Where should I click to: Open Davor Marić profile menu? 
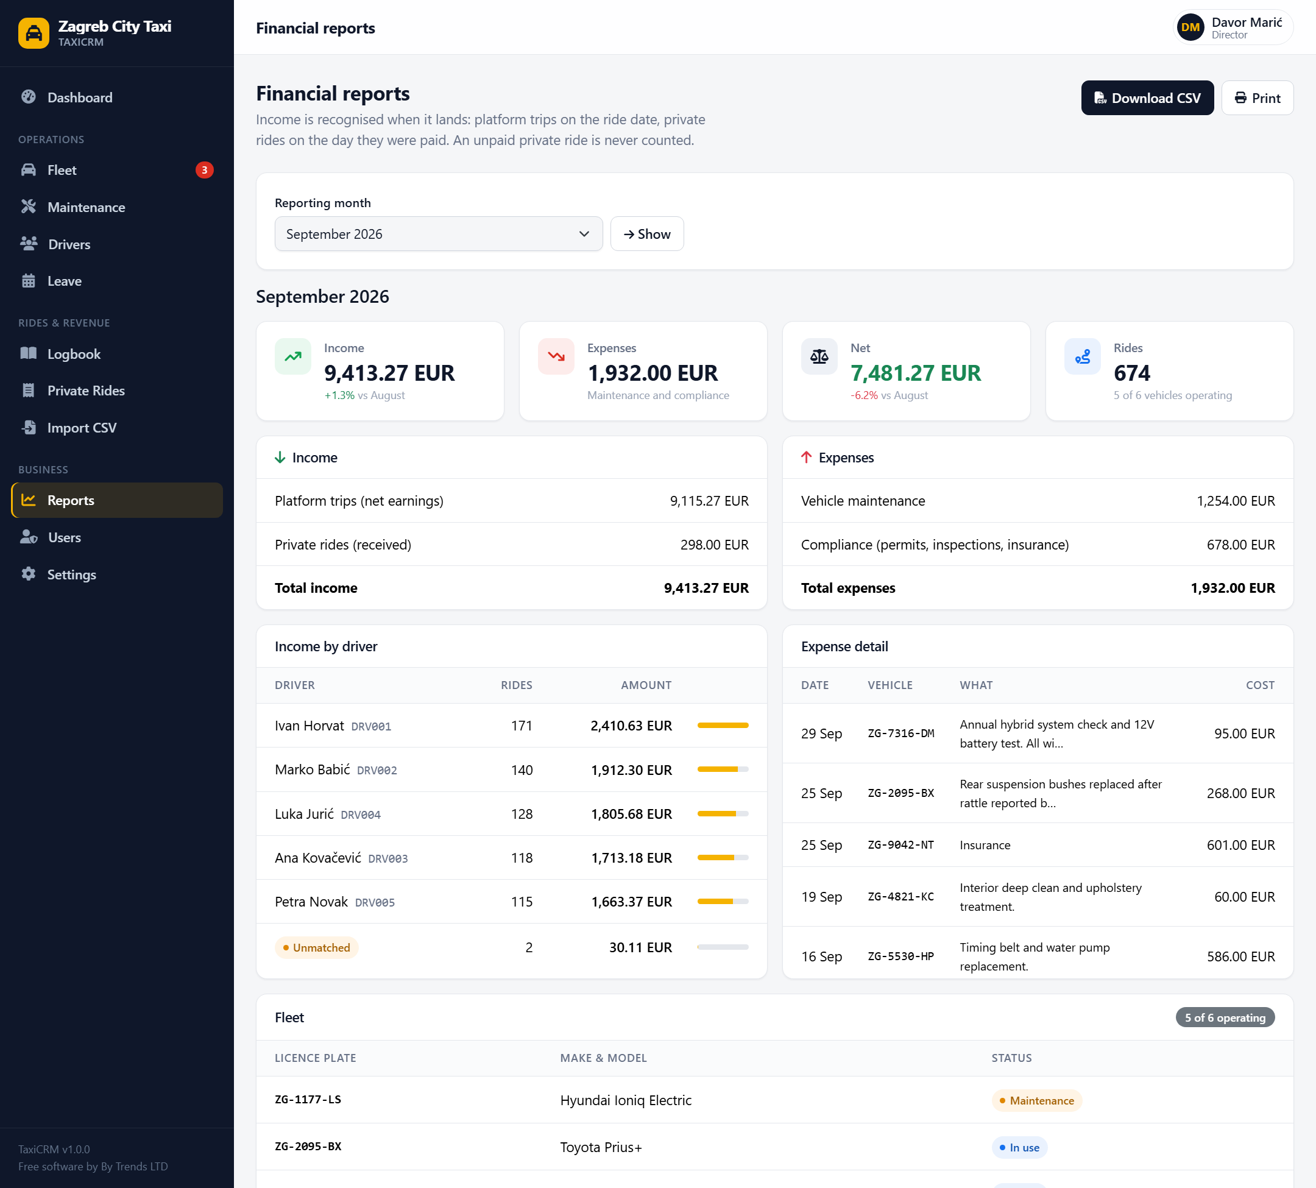(x=1233, y=27)
